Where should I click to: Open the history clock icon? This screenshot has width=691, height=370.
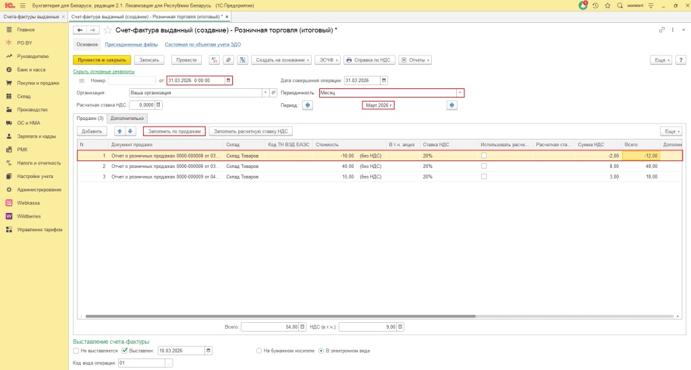point(596,5)
